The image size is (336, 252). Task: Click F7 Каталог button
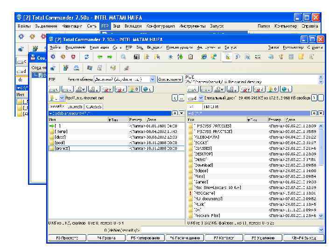224,238
